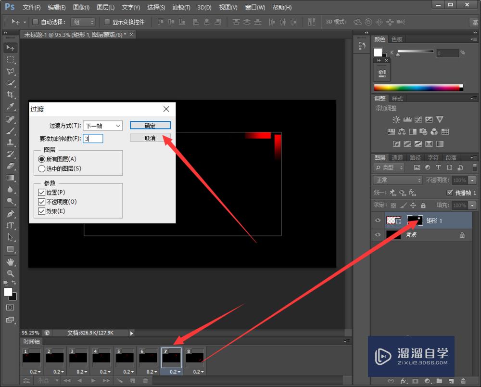Open frame 7 delay time dropdown

click(175, 372)
